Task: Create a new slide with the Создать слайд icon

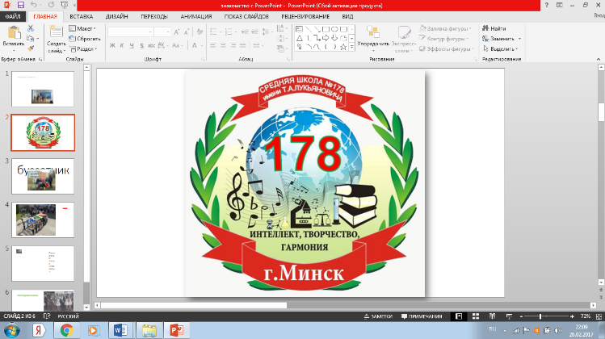Action: [56, 32]
